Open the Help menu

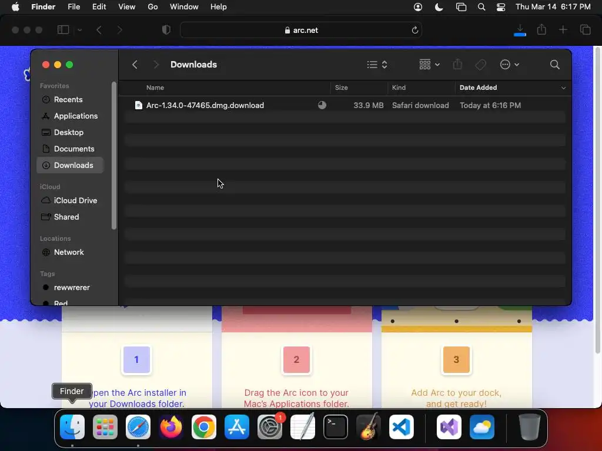[219, 7]
